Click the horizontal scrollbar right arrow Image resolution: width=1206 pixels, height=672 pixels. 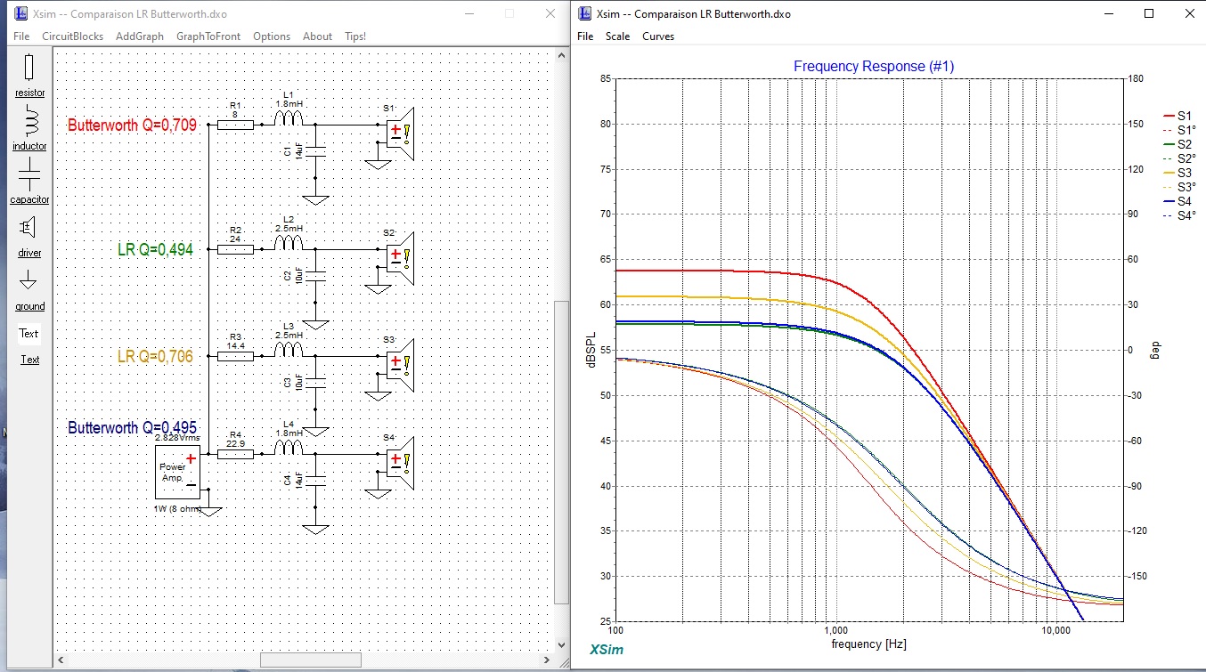(x=546, y=660)
